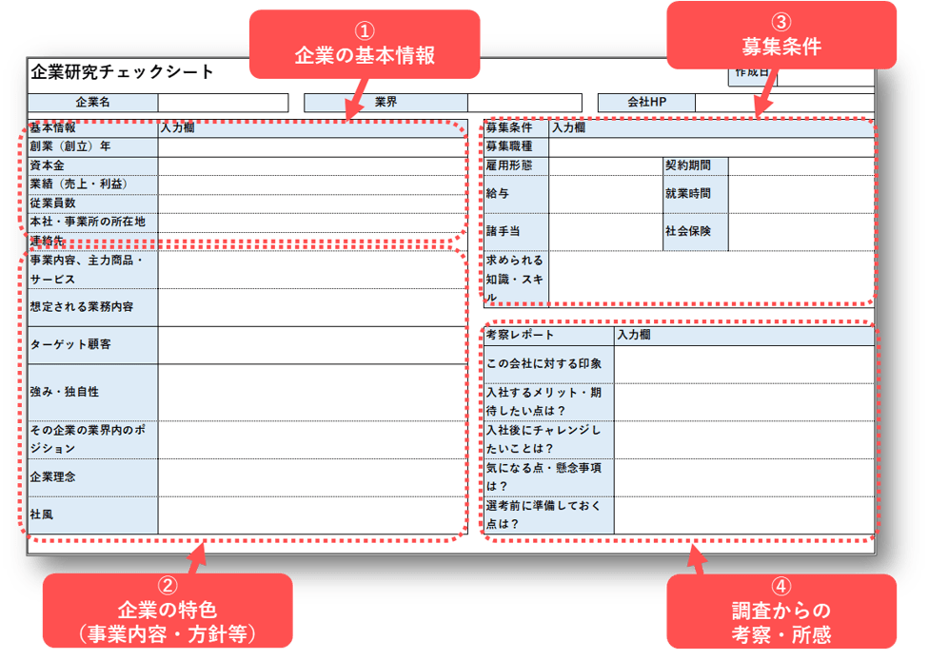Click the input cell beside 想定される業務内容

coord(312,308)
